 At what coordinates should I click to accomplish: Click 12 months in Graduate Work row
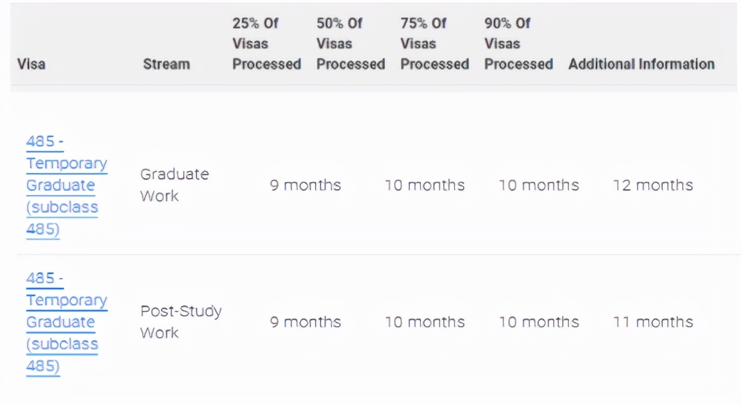(x=653, y=185)
